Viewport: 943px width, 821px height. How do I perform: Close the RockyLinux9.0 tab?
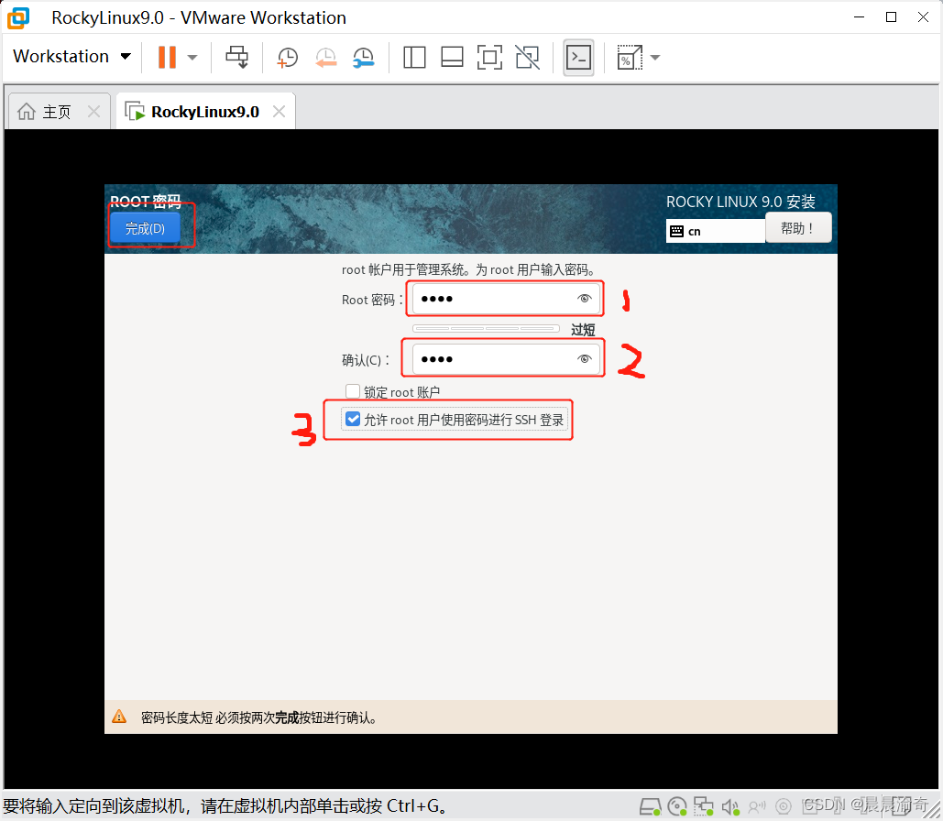(x=279, y=111)
